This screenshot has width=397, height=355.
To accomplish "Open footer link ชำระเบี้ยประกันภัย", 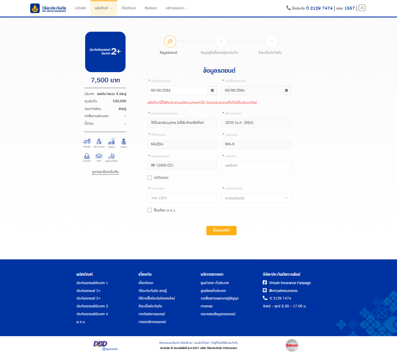I will click(150, 306).
